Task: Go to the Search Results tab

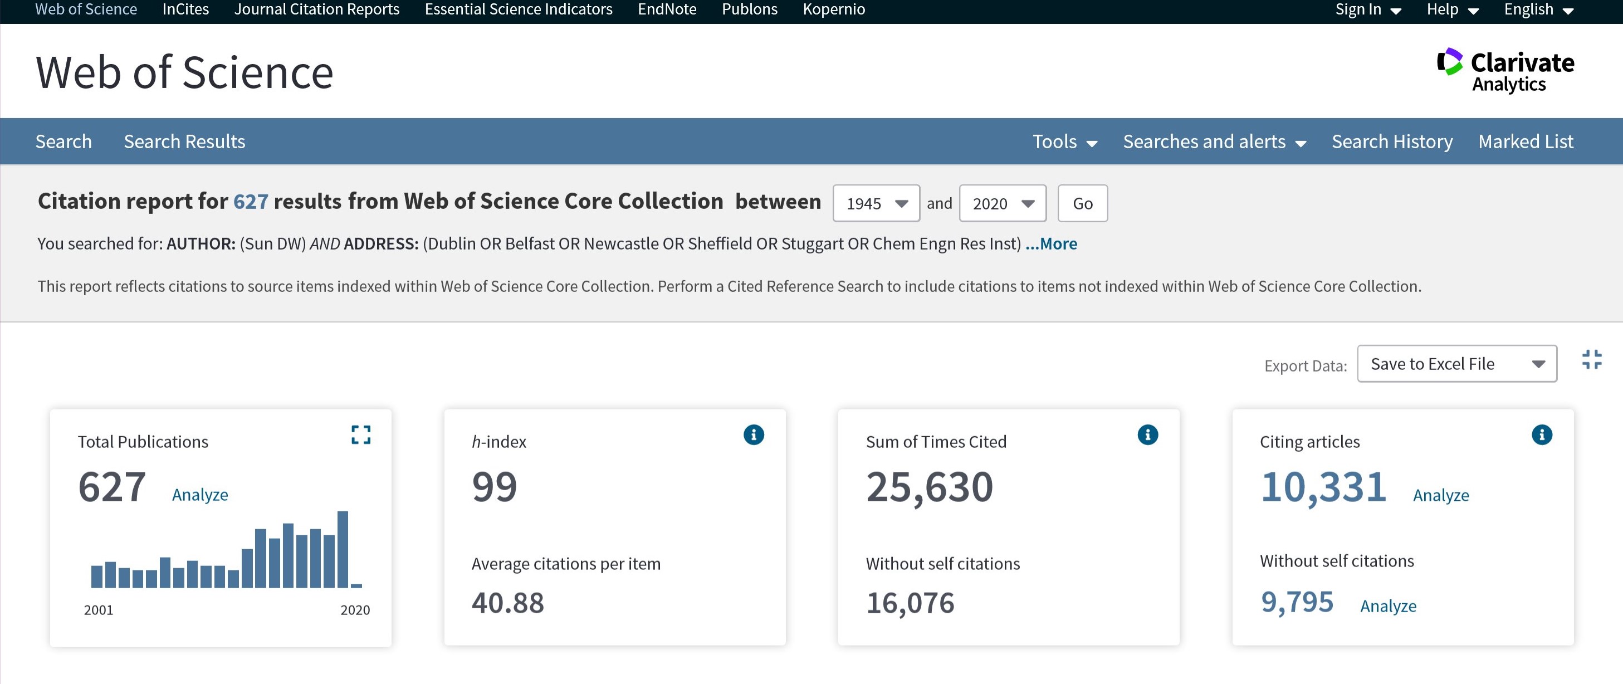Action: click(x=184, y=141)
